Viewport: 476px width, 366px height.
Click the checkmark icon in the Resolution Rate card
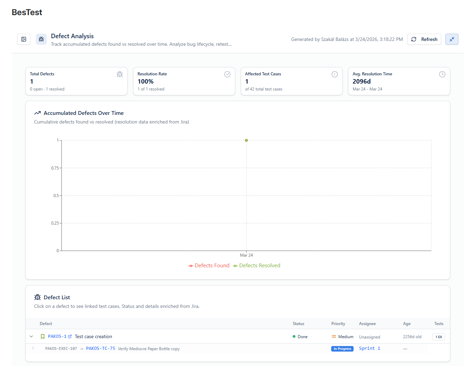click(x=227, y=74)
